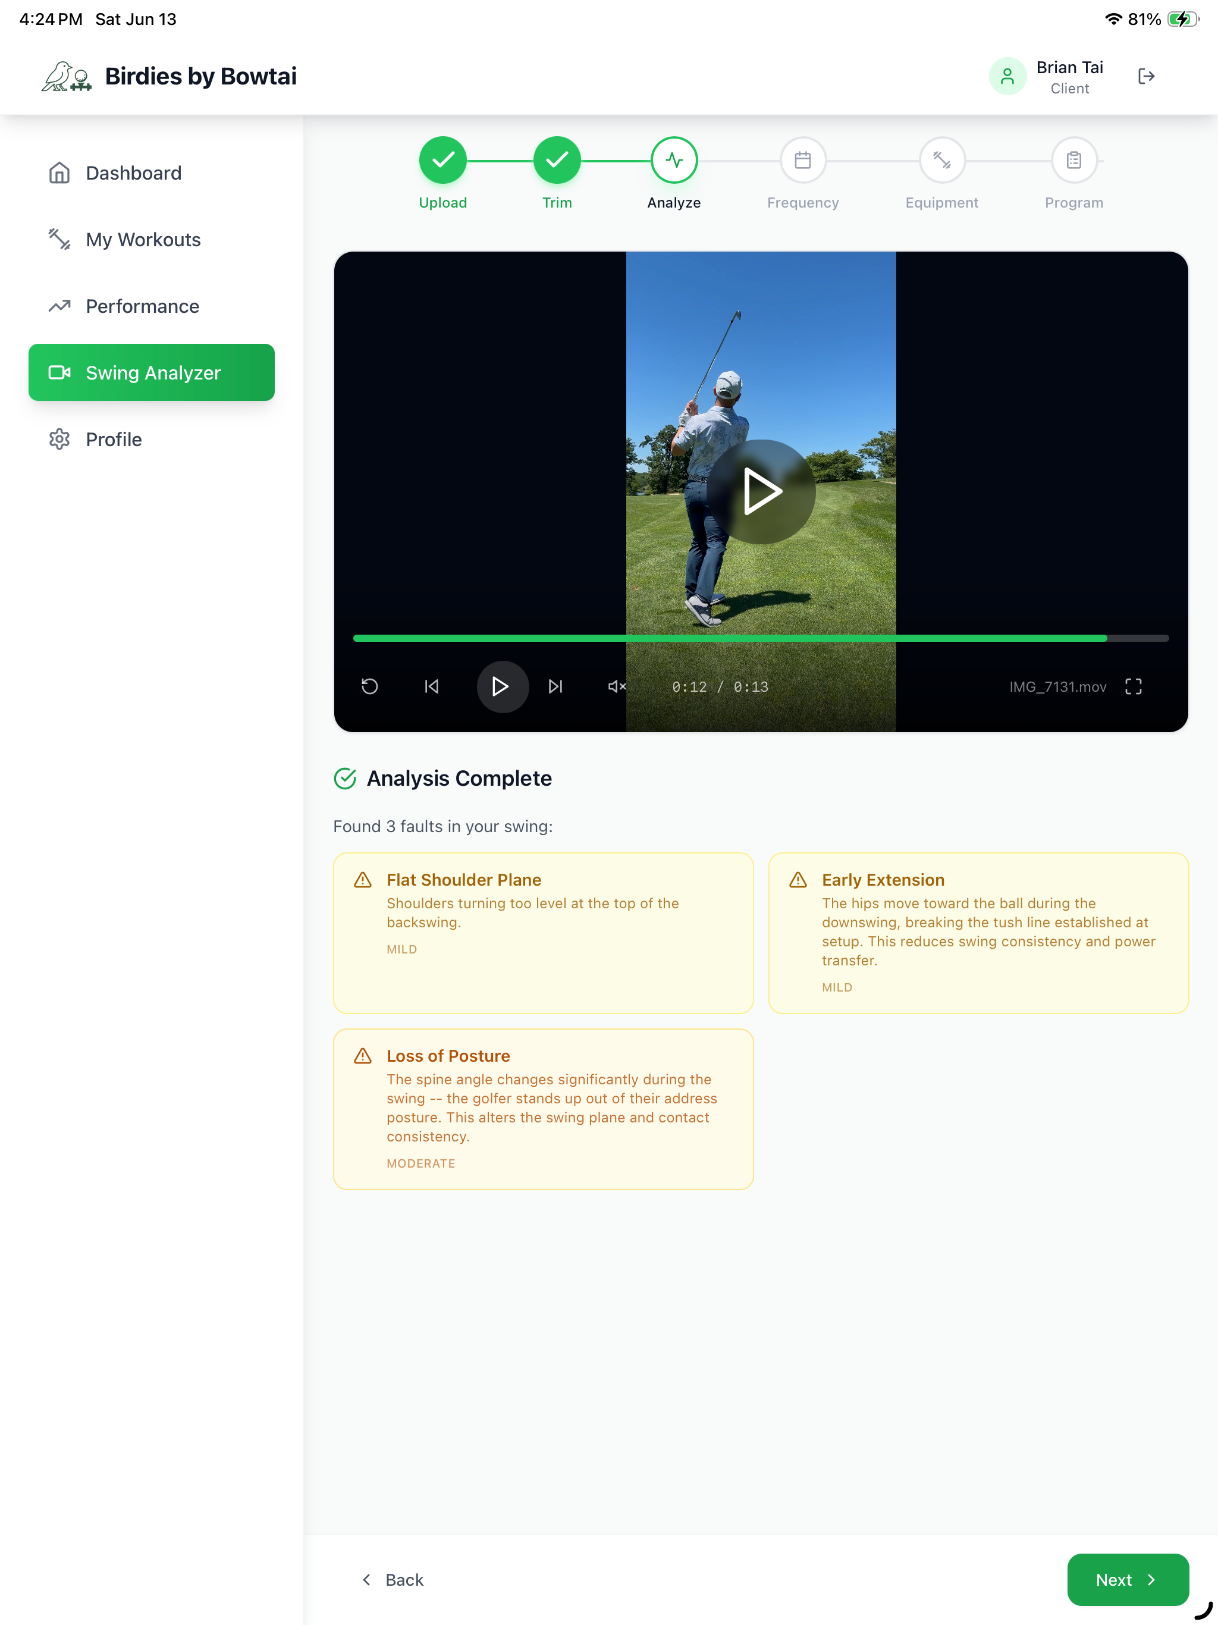1218x1625 pixels.
Task: Open the Dashboard page
Action: (x=151, y=172)
